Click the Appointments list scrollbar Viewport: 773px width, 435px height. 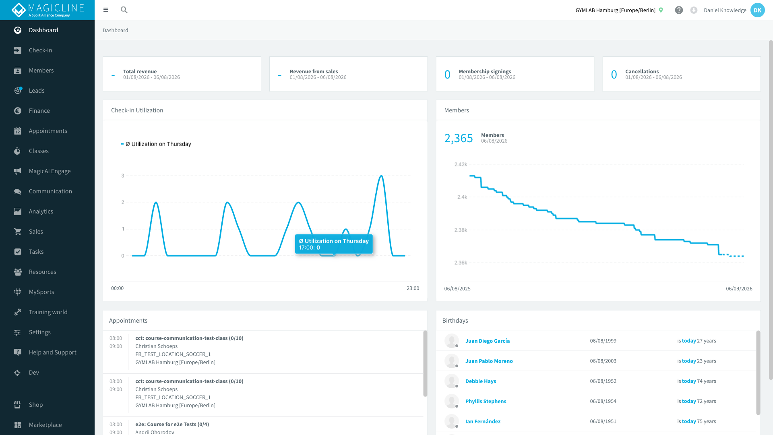pos(425,364)
